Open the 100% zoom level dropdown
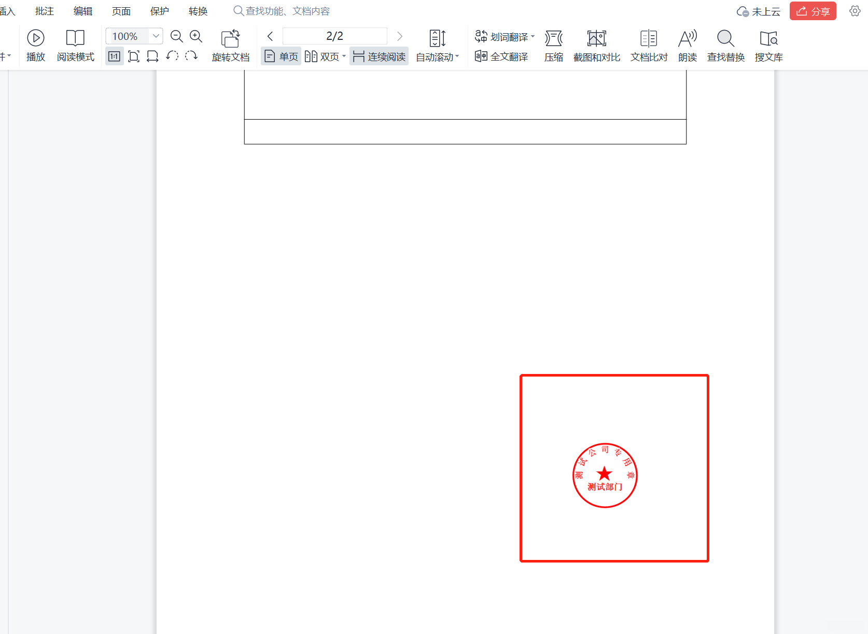The image size is (868, 634). (x=156, y=36)
